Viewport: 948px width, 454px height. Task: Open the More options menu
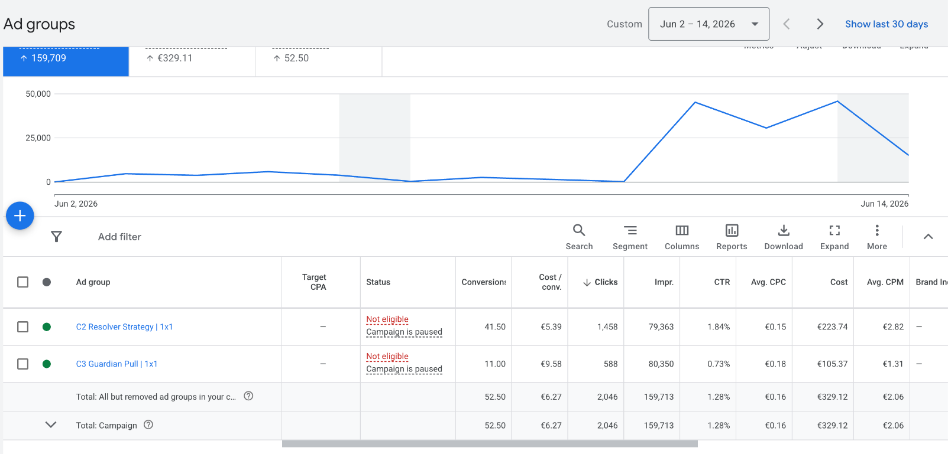pyautogui.click(x=877, y=237)
